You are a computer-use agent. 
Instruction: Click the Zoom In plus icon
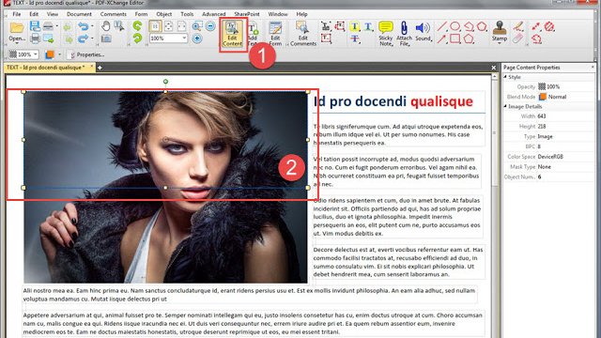197,38
